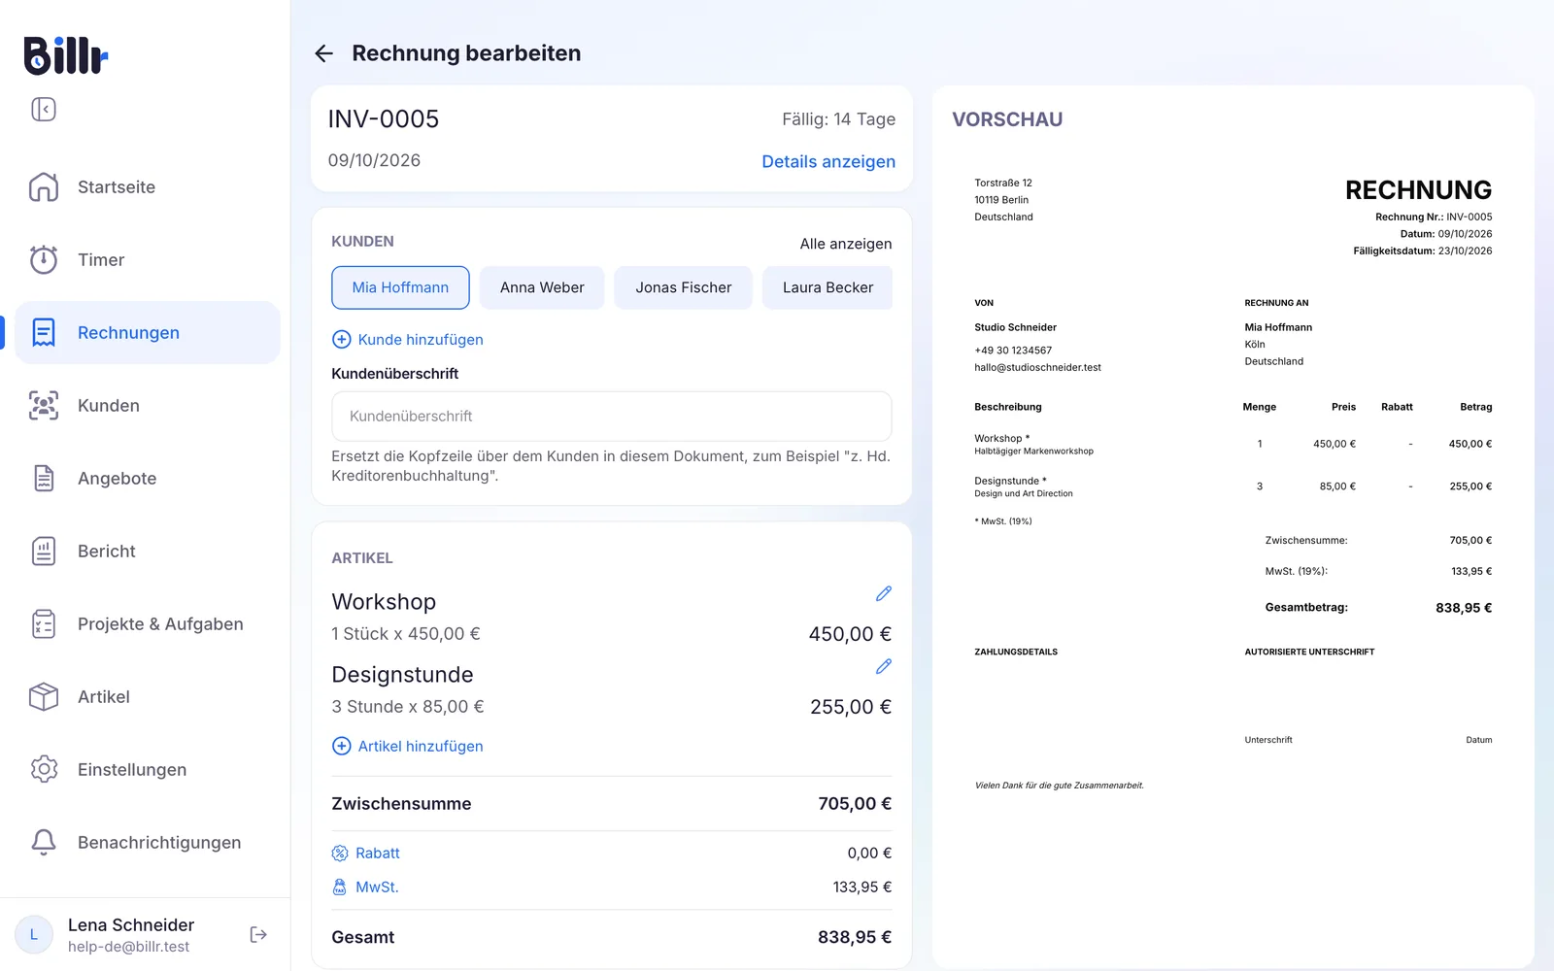Image resolution: width=1554 pixels, height=971 pixels.
Task: Open the Timer menu entry
Action: coord(148,259)
